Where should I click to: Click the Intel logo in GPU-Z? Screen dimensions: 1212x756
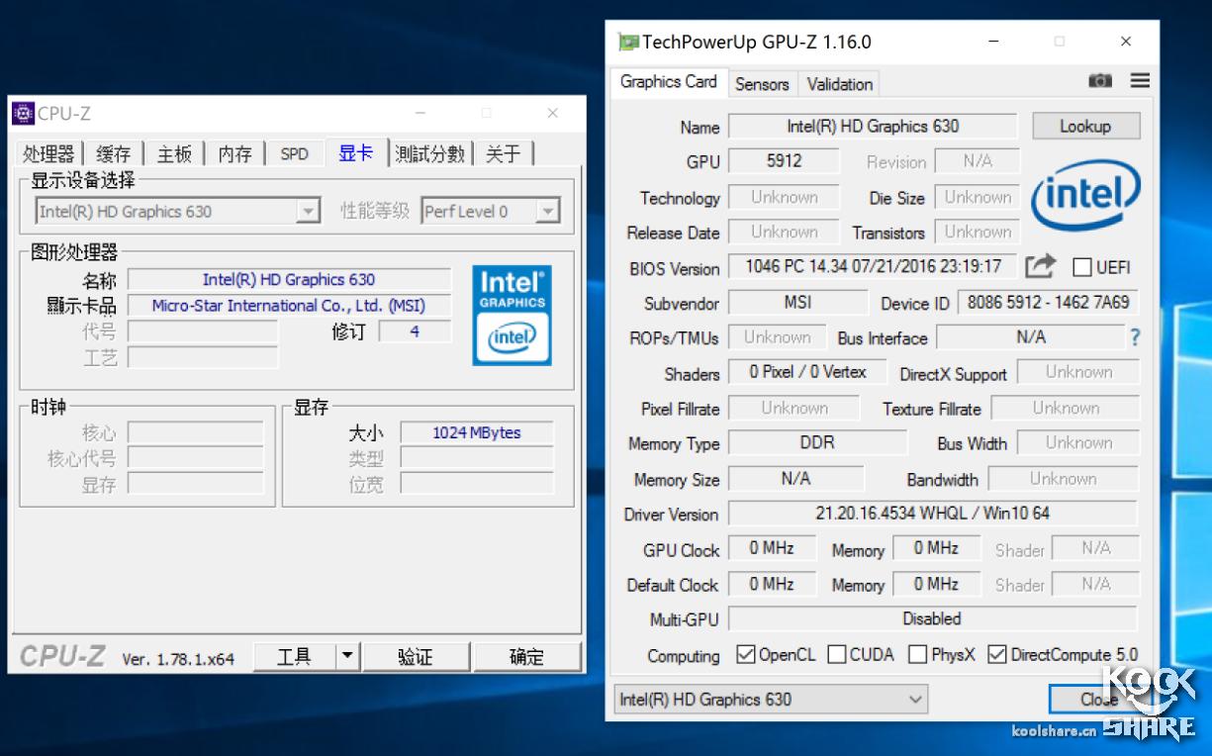(1085, 198)
